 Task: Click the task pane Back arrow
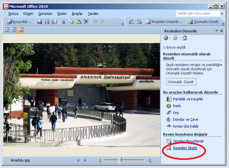(166, 38)
